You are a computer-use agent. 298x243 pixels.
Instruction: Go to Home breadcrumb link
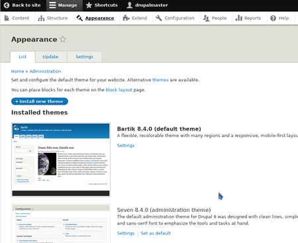click(17, 72)
